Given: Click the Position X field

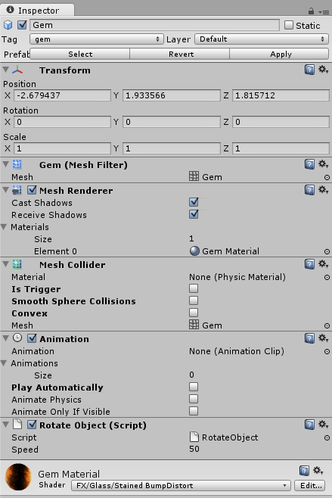Looking at the screenshot, I should (x=62, y=95).
